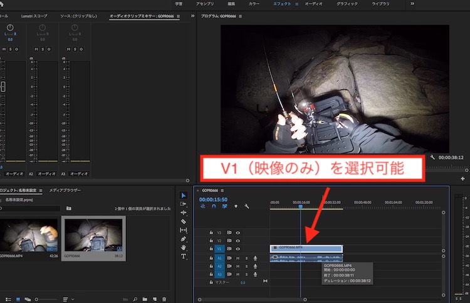The height and width of the screenshot is (303, 470).
Task: Toggle sync lock for A2 track
Action: click(229, 266)
